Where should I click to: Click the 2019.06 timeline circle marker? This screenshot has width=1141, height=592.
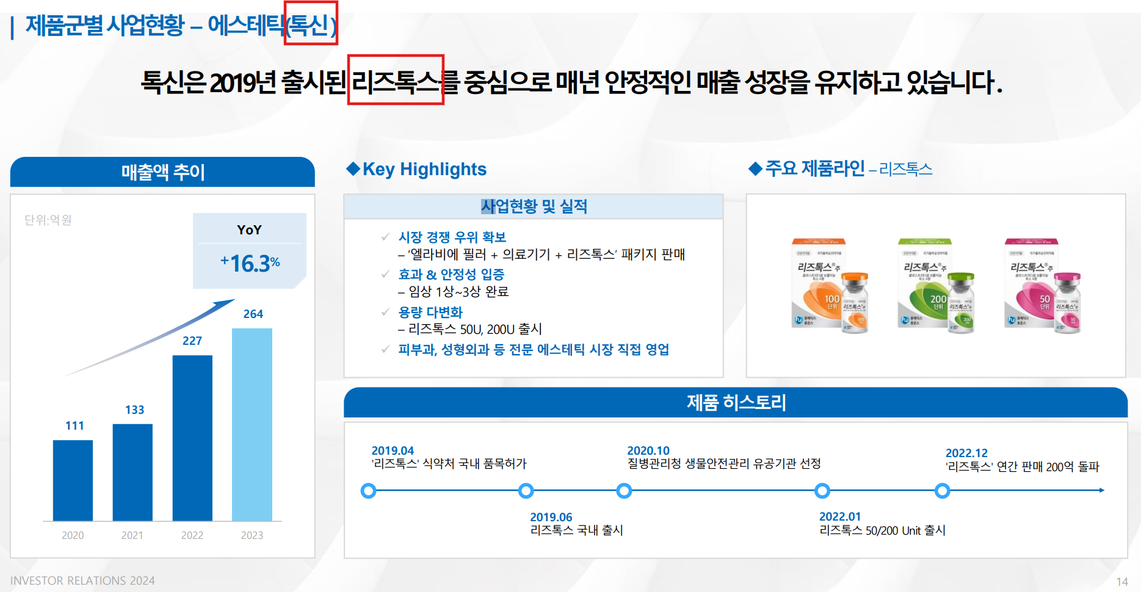pos(526,491)
